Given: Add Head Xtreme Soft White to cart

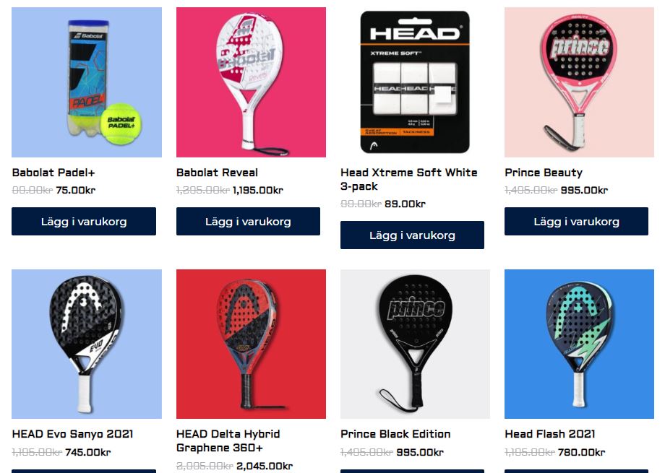Looking at the screenshot, I should 412,235.
